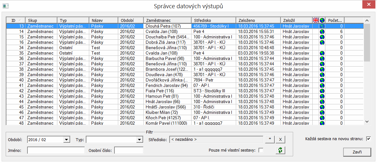Click the scrollbar down arrow
377x163 pixels.
367,121
